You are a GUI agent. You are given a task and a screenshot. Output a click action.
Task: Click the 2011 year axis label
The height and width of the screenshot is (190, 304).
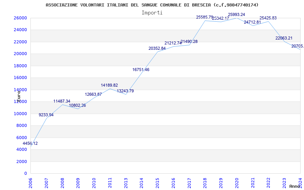pyautogui.click(x=110, y=183)
